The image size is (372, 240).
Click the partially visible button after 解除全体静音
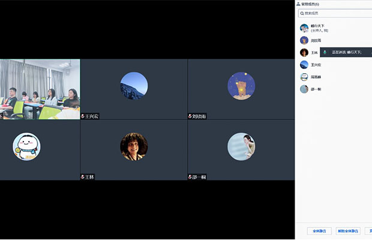(x=369, y=231)
